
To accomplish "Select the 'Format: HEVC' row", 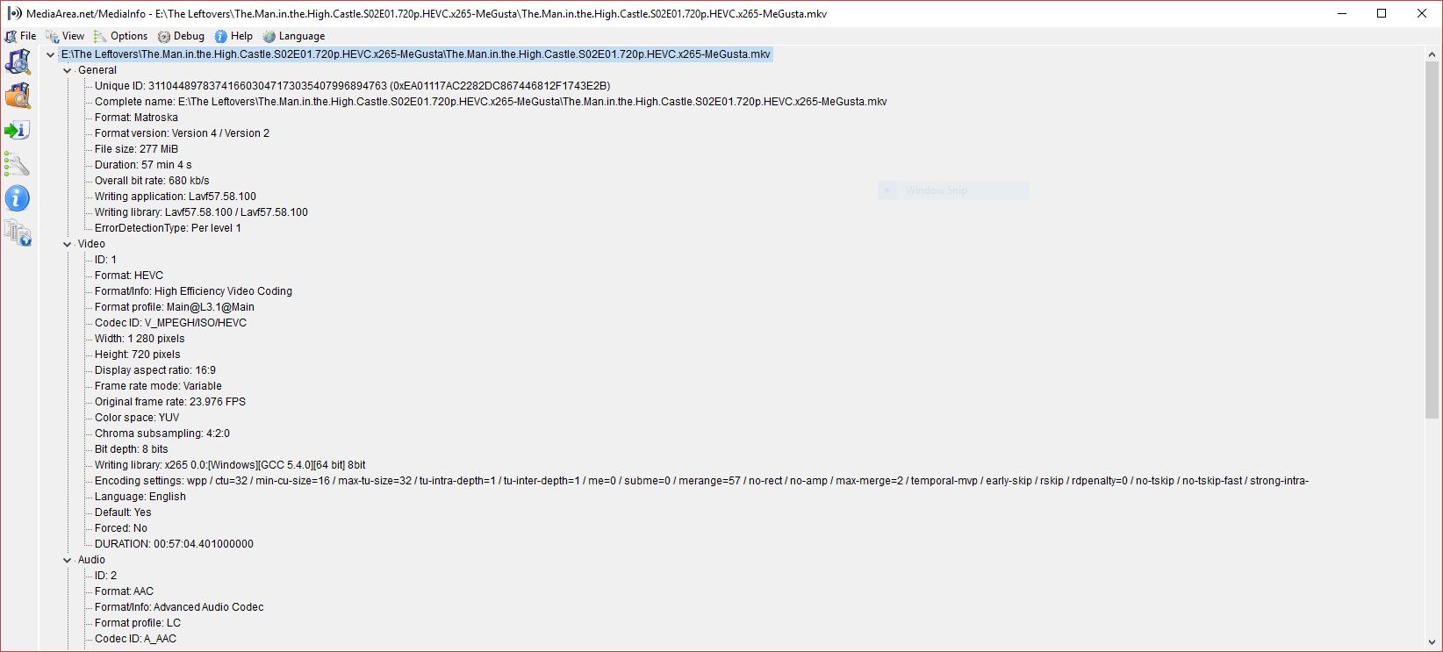I will tap(129, 276).
